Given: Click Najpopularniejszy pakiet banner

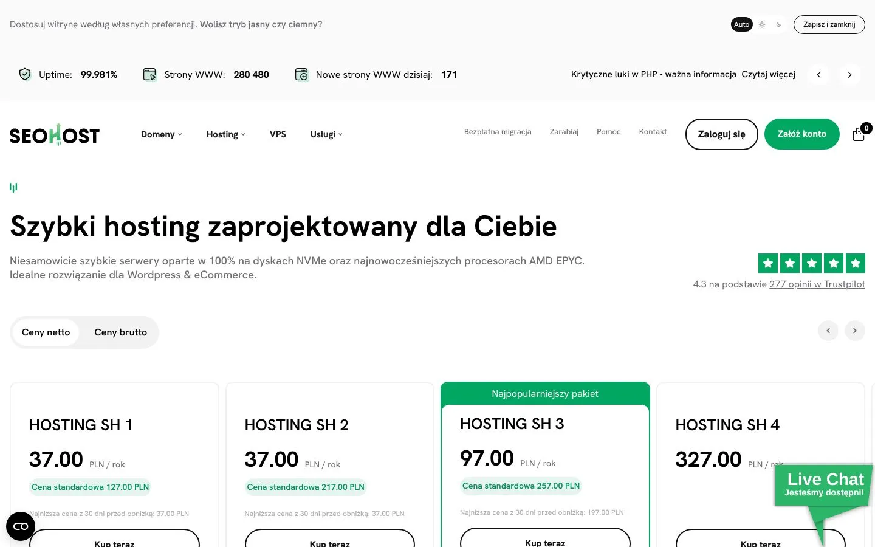Looking at the screenshot, I should pyautogui.click(x=545, y=393).
